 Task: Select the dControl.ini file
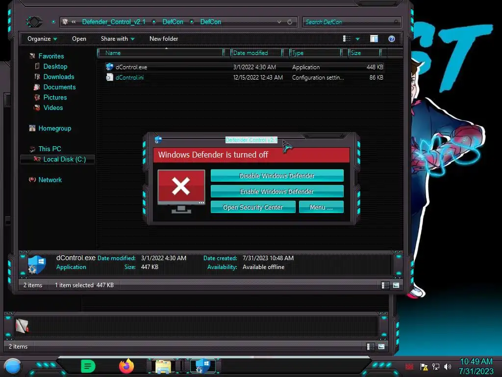click(x=244, y=77)
